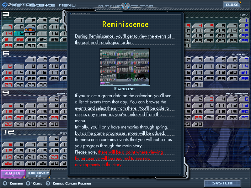
Task: Select November 6 on the calendar
Action: pyautogui.click(x=244, y=99)
